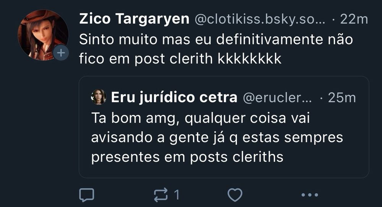
Task: Click the repost count number 1
Action: coord(177,195)
